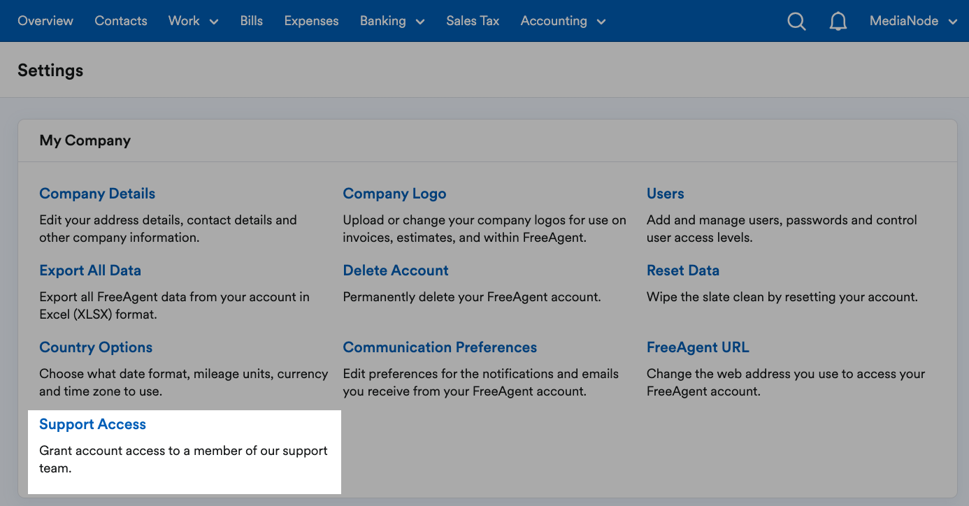Click the Settings page heading
This screenshot has height=506, width=969.
pos(50,71)
